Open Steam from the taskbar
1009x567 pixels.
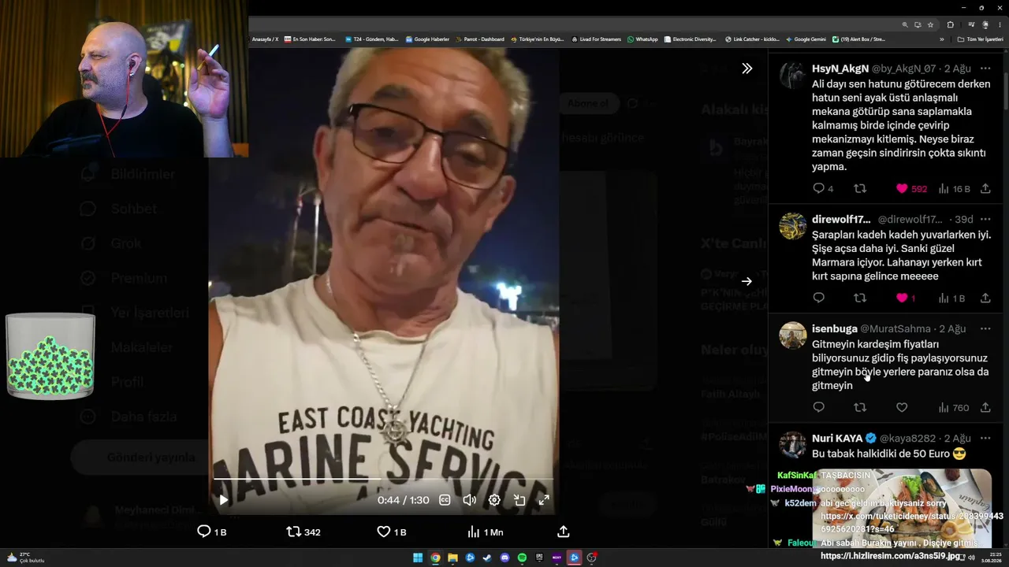tap(487, 558)
